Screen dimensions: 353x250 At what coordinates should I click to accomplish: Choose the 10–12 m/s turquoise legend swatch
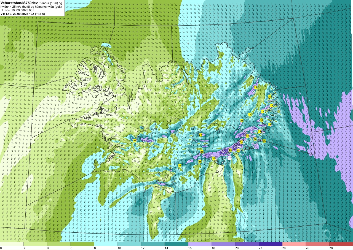click(x=129, y=244)
